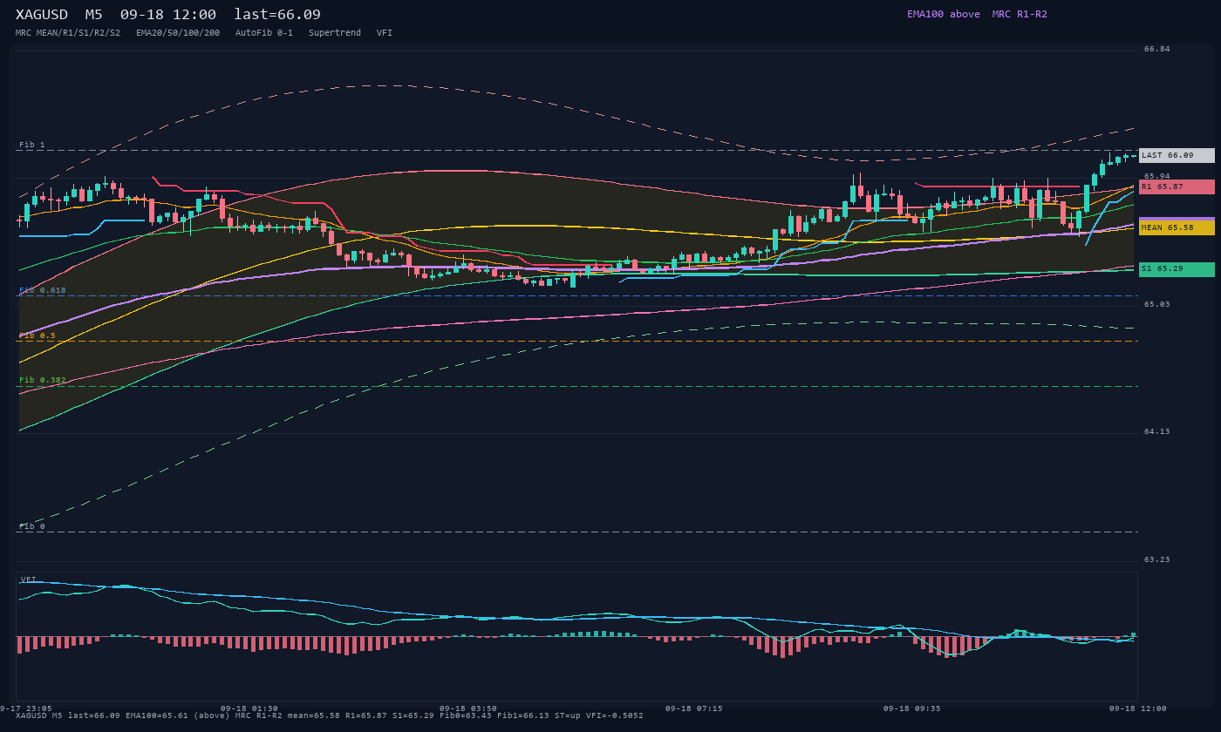Click the 09-18 01:30 time axis label
This screenshot has height=732, width=1221.
(x=249, y=708)
